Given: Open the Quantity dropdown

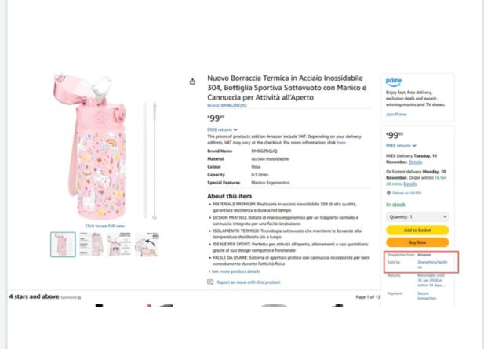Looking at the screenshot, I should tap(417, 216).
